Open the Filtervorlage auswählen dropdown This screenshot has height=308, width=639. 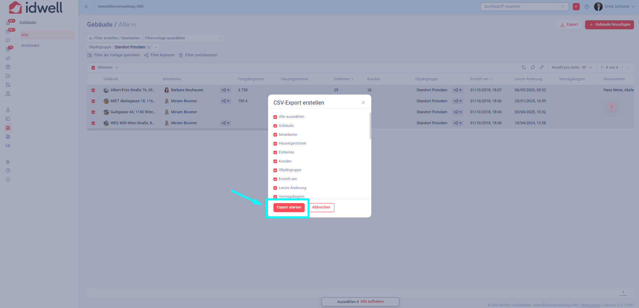(183, 38)
